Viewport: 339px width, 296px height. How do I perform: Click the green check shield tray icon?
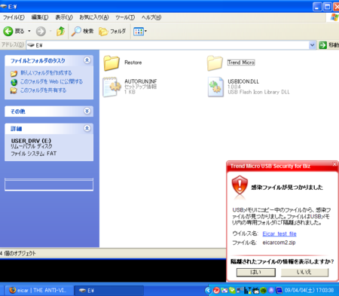pyautogui.click(x=232, y=291)
